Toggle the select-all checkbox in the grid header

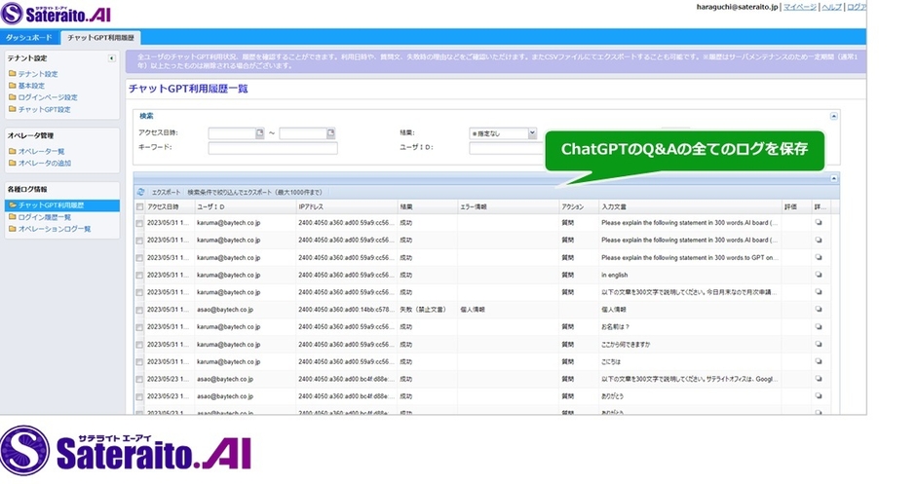pos(140,207)
